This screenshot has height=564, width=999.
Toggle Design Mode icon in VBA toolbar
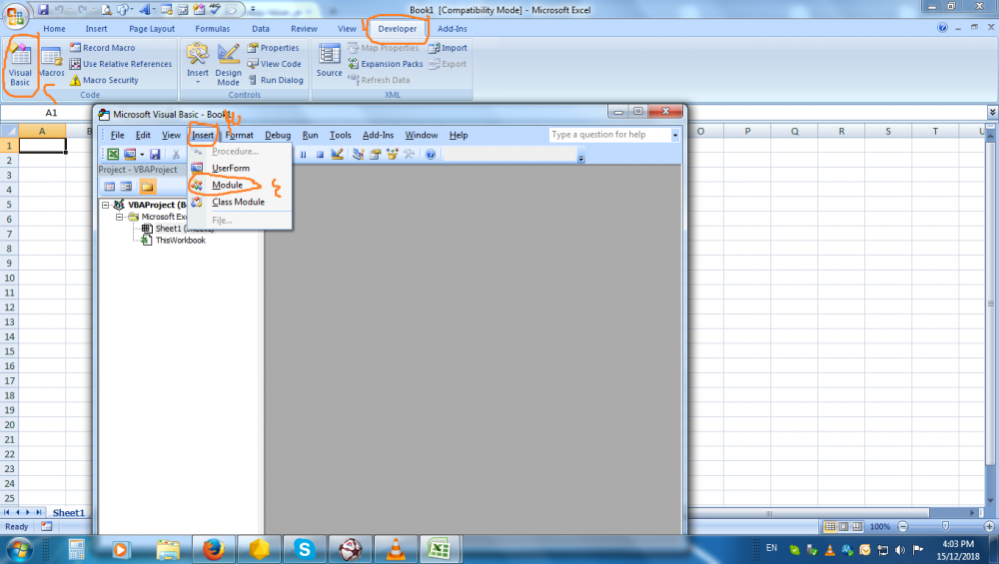337,154
